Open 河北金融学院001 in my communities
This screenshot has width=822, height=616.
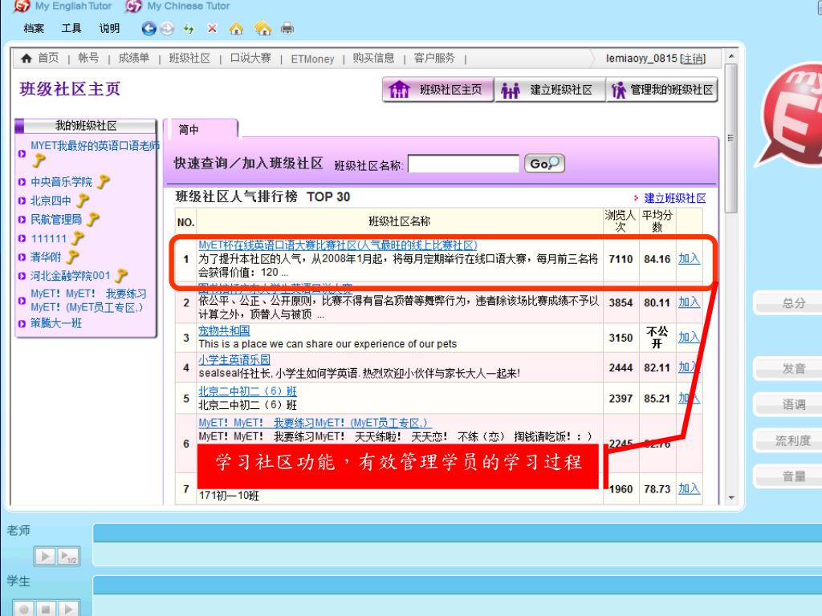click(x=71, y=276)
